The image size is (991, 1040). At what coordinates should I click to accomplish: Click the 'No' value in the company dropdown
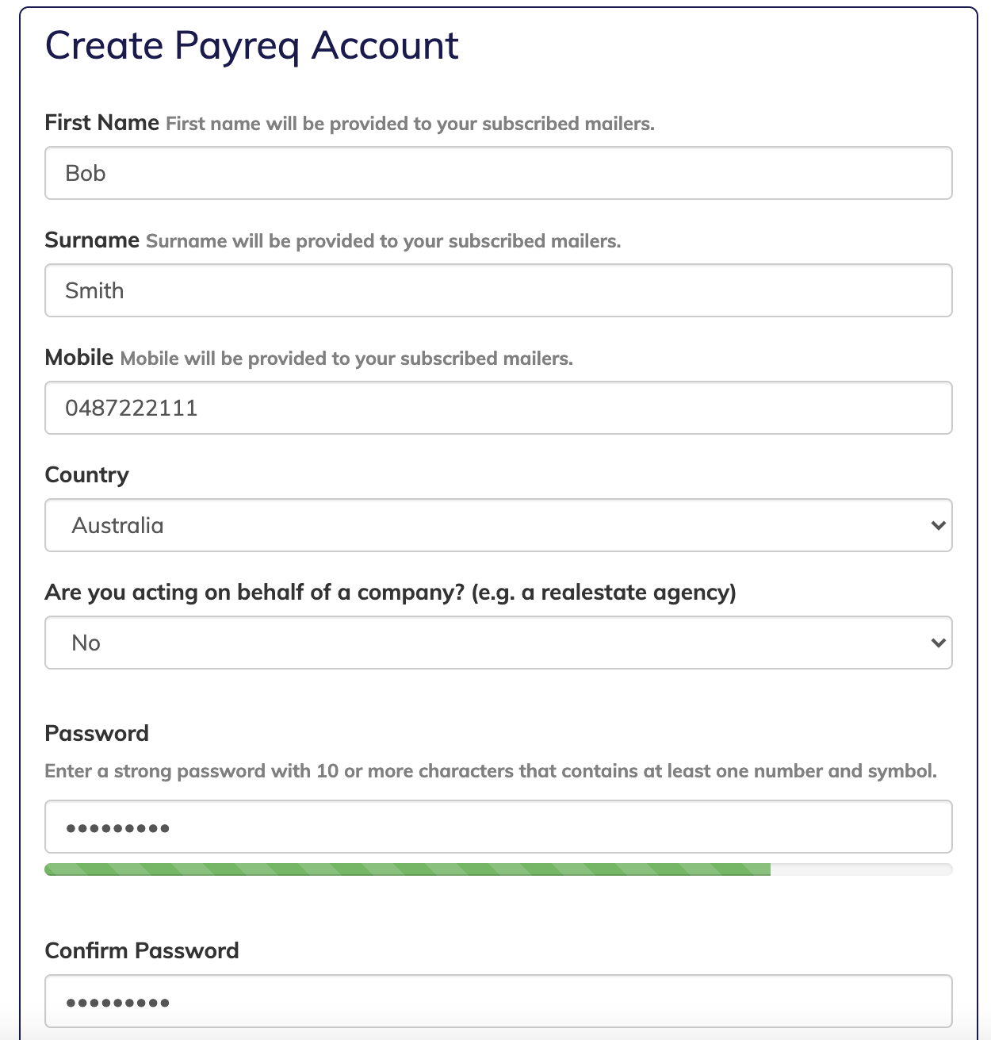click(x=85, y=643)
